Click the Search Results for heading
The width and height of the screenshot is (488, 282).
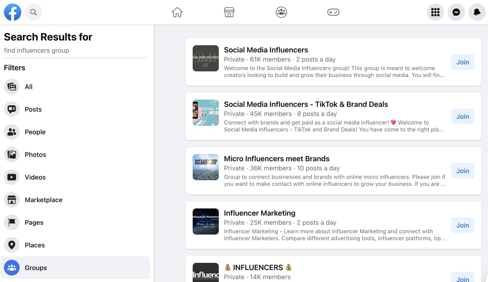(x=48, y=37)
